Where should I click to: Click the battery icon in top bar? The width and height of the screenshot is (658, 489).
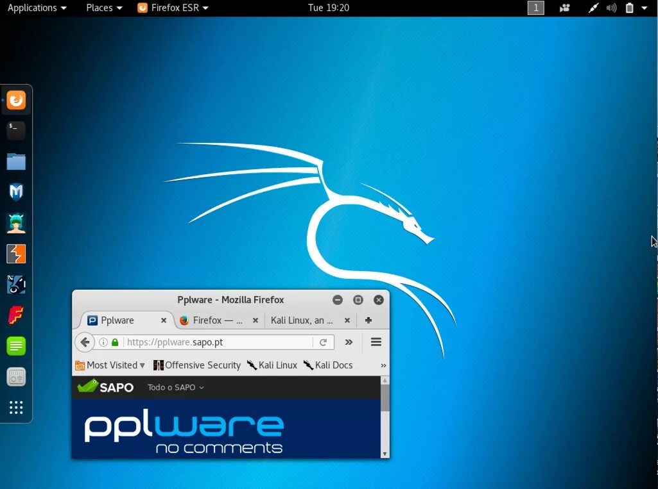[630, 8]
